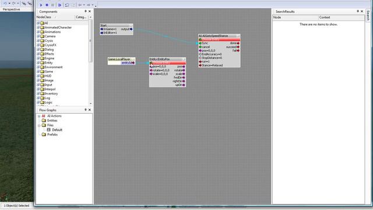The width and height of the screenshot is (373, 210).
Task: Close the Components panel
Action: [x=90, y=11]
